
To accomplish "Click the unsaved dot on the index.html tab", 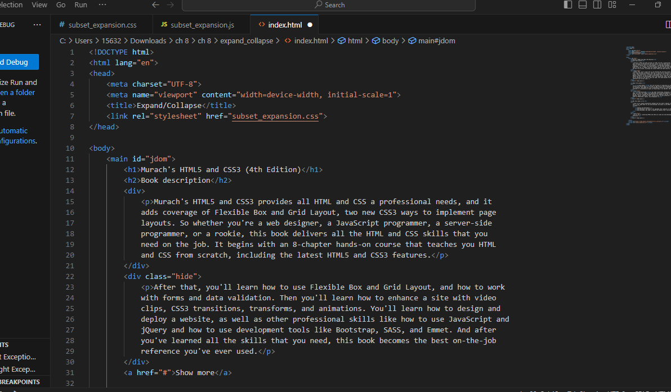I will 310,25.
